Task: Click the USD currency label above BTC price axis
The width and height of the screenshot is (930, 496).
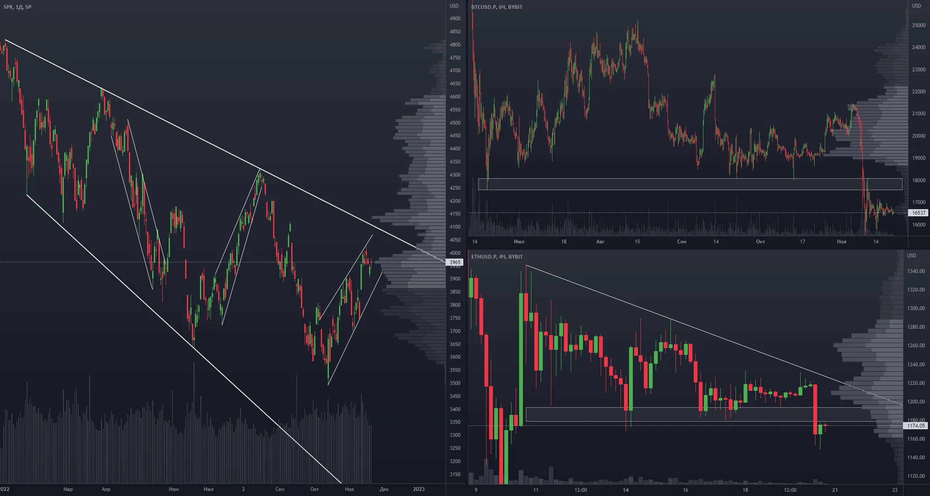Action: coord(916,5)
